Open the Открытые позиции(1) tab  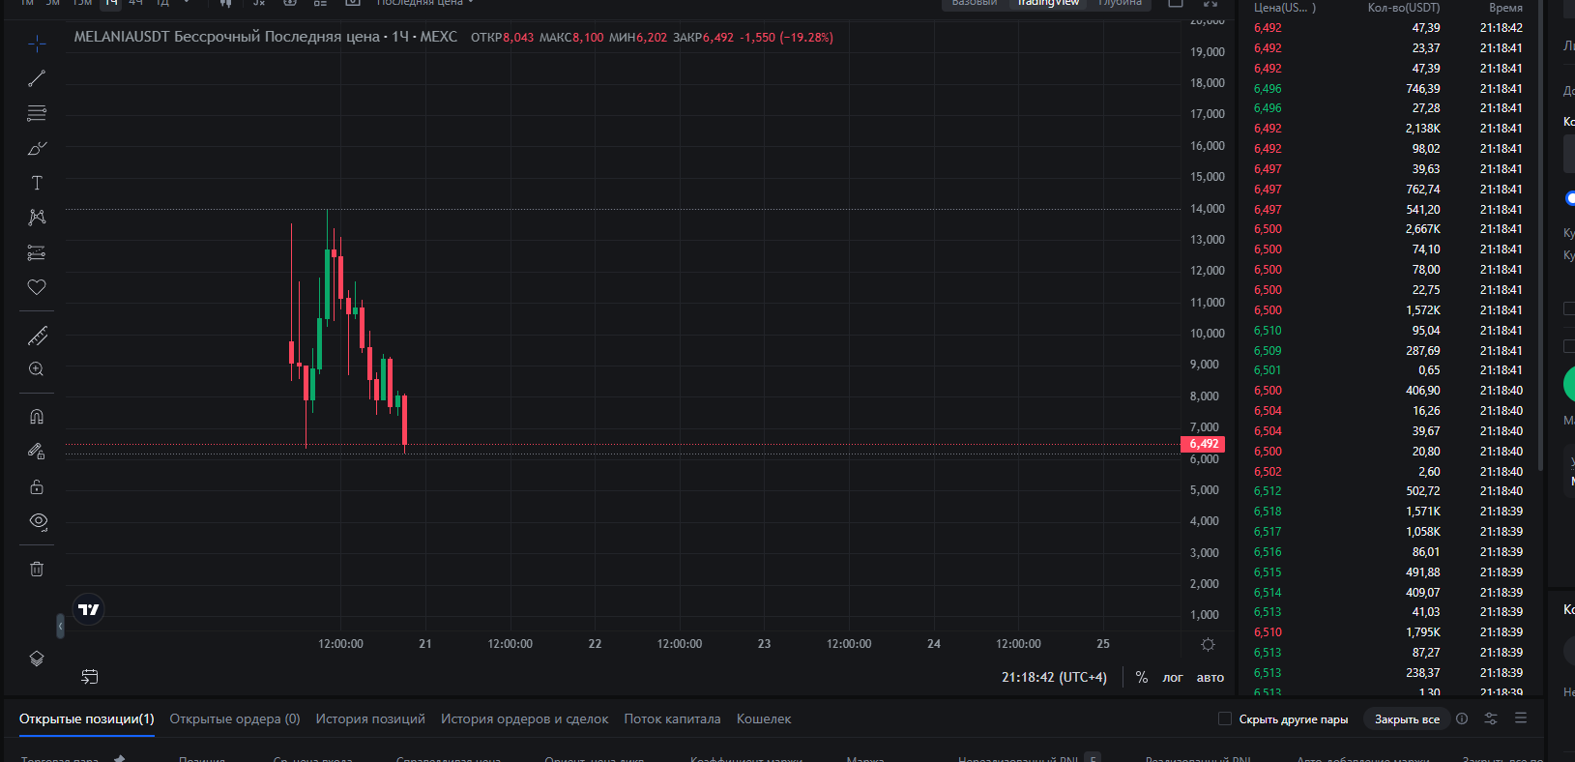click(87, 718)
